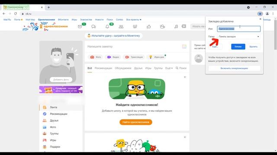277x155 pixels.
Task: Click the bookmark star in the address bar
Action: click(x=260, y=14)
